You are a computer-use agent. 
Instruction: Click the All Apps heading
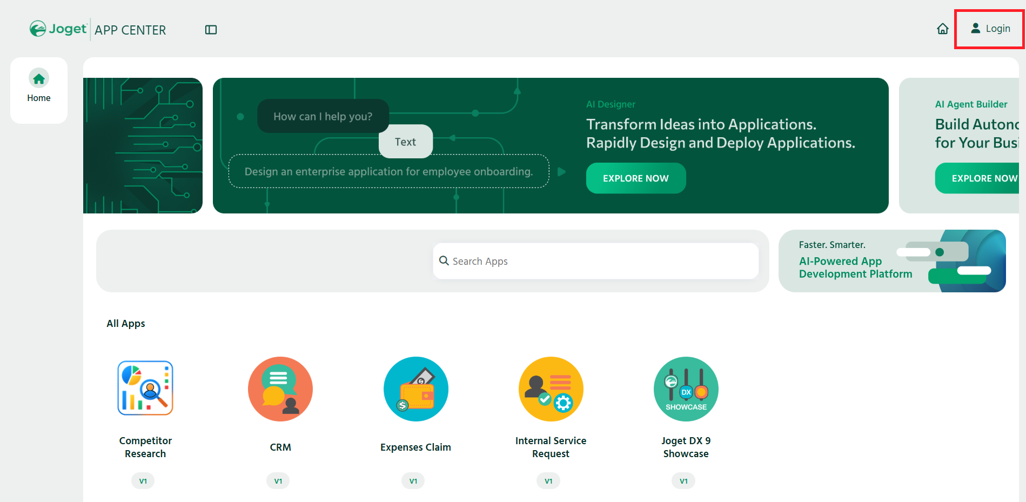(126, 324)
